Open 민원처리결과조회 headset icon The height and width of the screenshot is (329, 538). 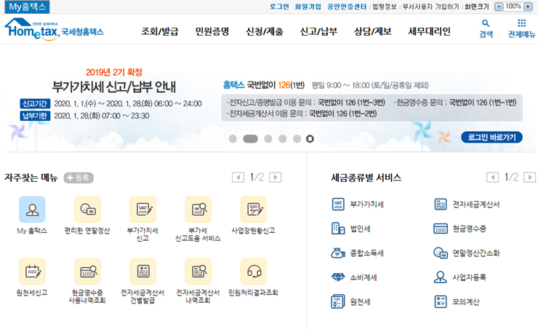[254, 271]
